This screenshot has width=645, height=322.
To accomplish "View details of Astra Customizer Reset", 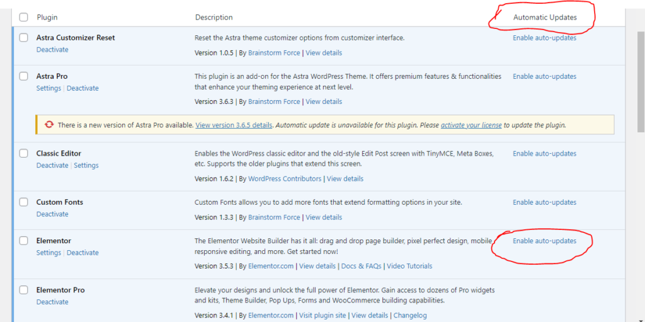I will coord(324,53).
